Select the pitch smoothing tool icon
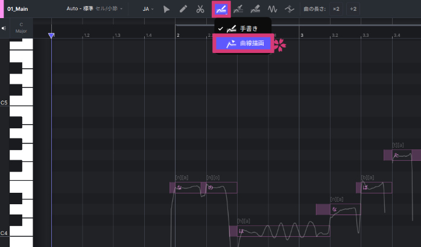Image resolution: width=421 pixels, height=247 pixels. 290,10
